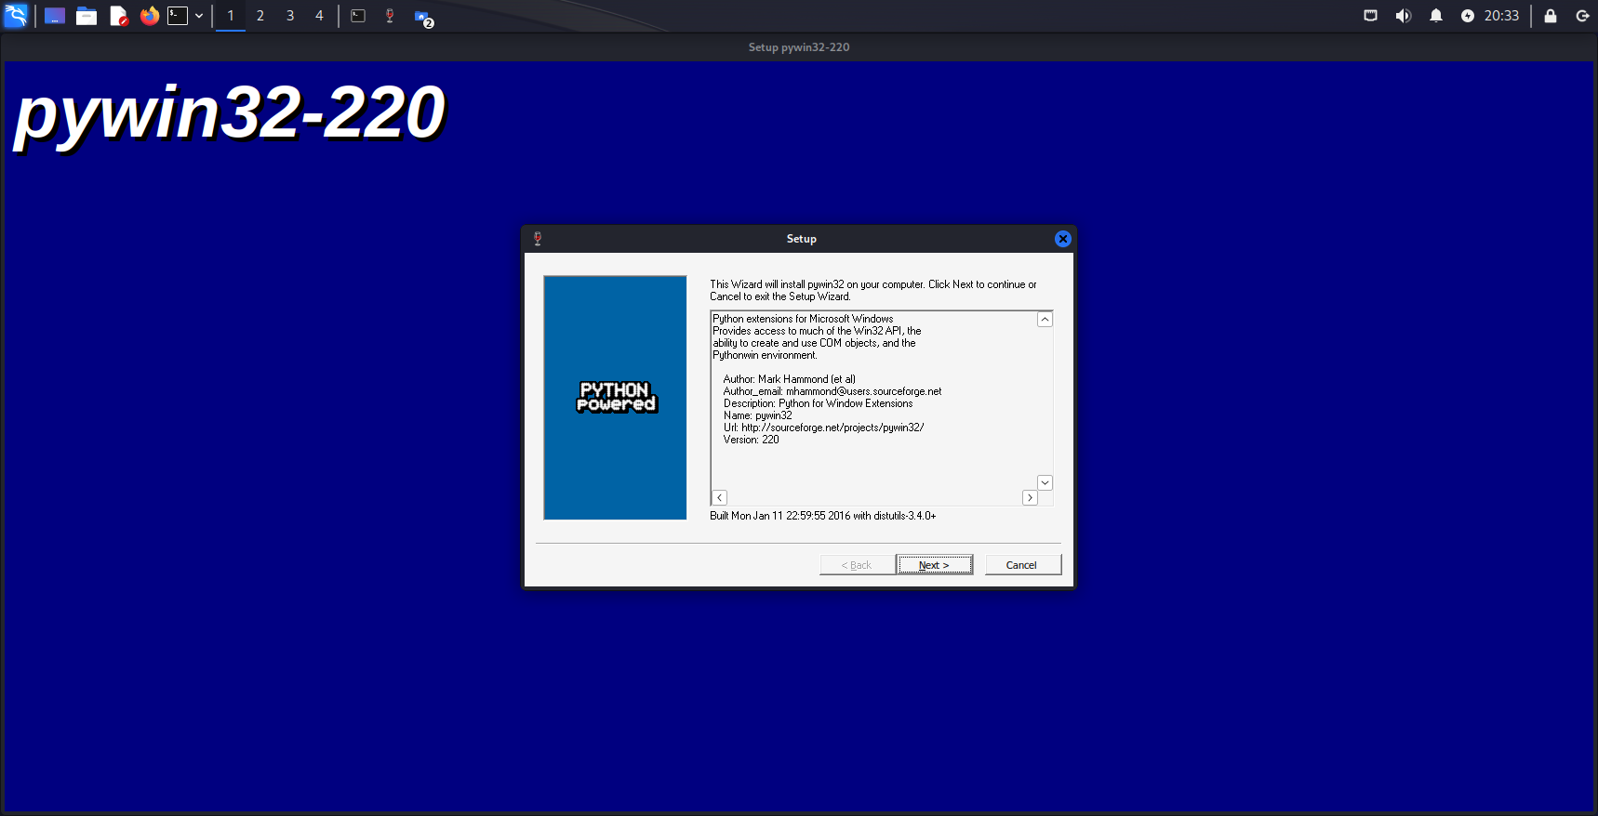
Task: Switch to workspace 1
Action: tap(231, 16)
